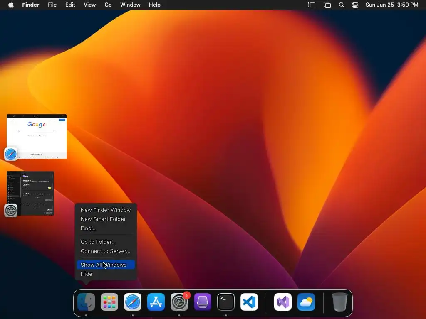Image resolution: width=426 pixels, height=319 pixels.
Task: Open the Window menu
Action: point(130,5)
